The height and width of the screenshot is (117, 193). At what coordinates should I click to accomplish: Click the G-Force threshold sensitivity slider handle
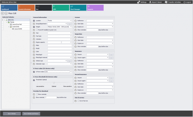click(54, 83)
